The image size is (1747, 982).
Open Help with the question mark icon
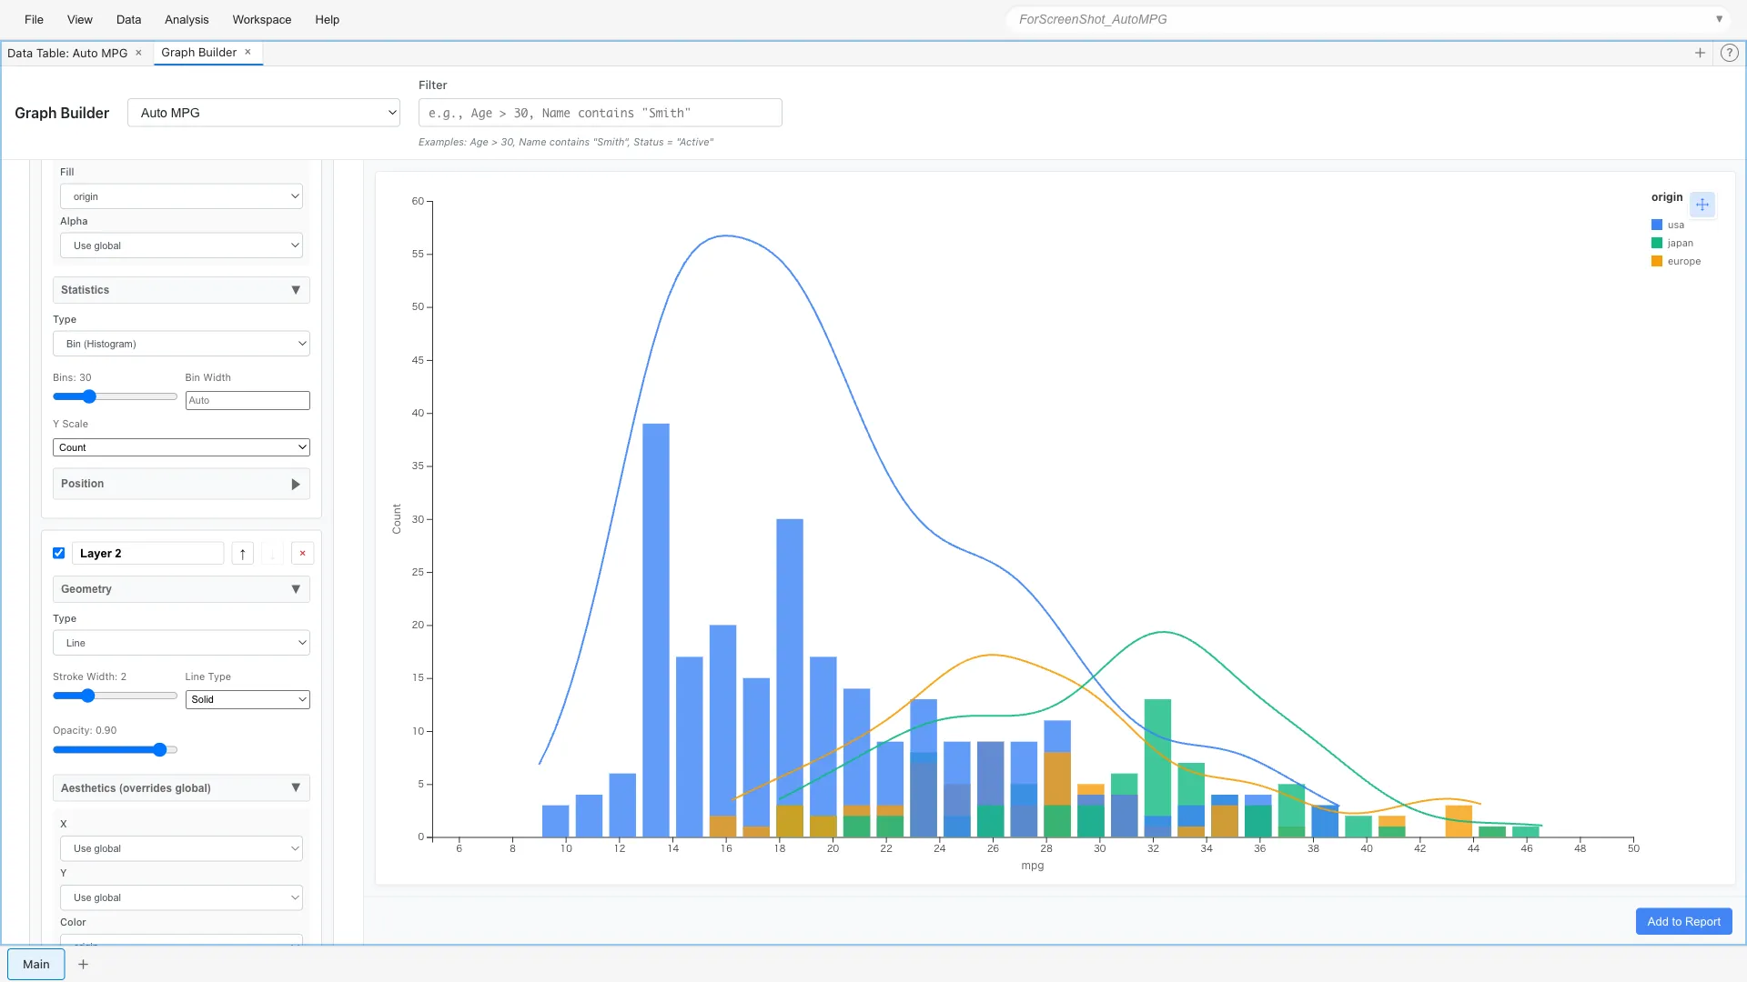tap(1730, 53)
